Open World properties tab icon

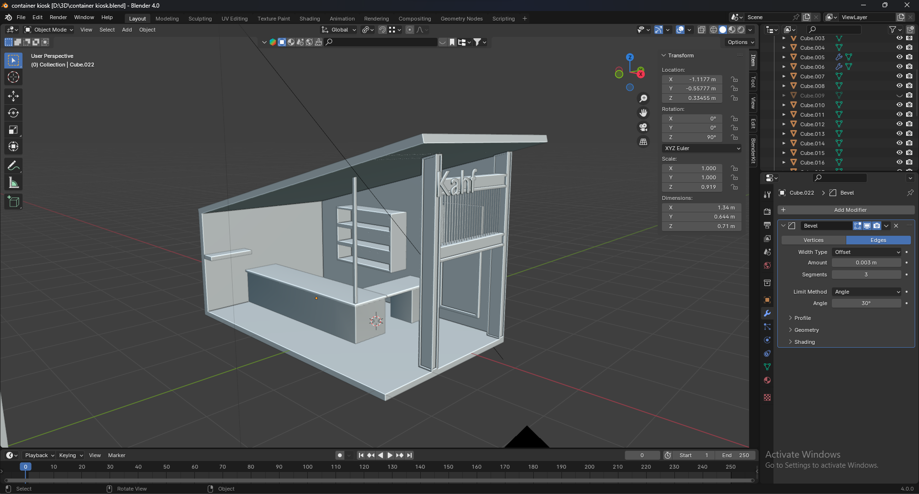coord(767,265)
